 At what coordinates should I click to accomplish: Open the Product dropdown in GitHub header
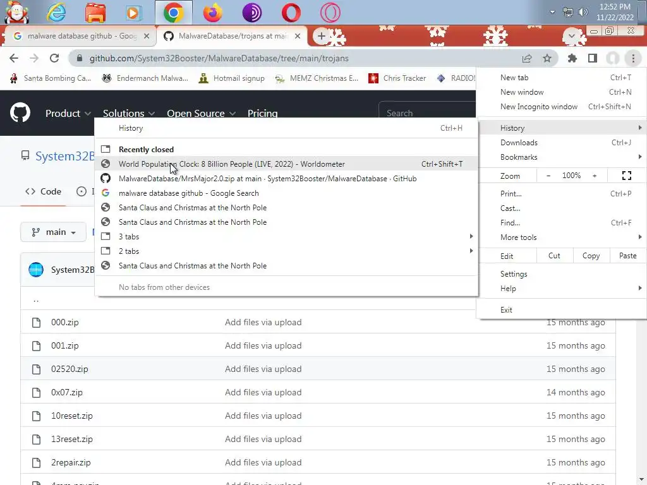tap(68, 114)
